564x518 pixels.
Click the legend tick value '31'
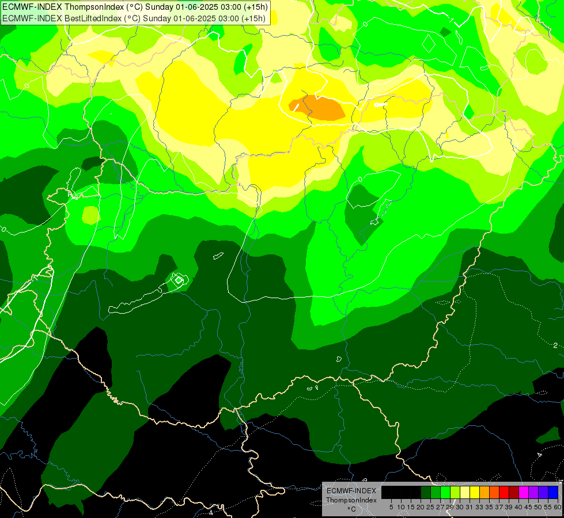click(x=470, y=507)
